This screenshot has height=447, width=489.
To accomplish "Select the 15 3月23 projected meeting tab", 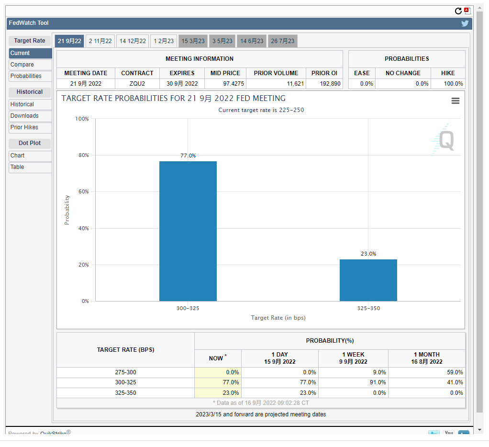I will click(193, 41).
